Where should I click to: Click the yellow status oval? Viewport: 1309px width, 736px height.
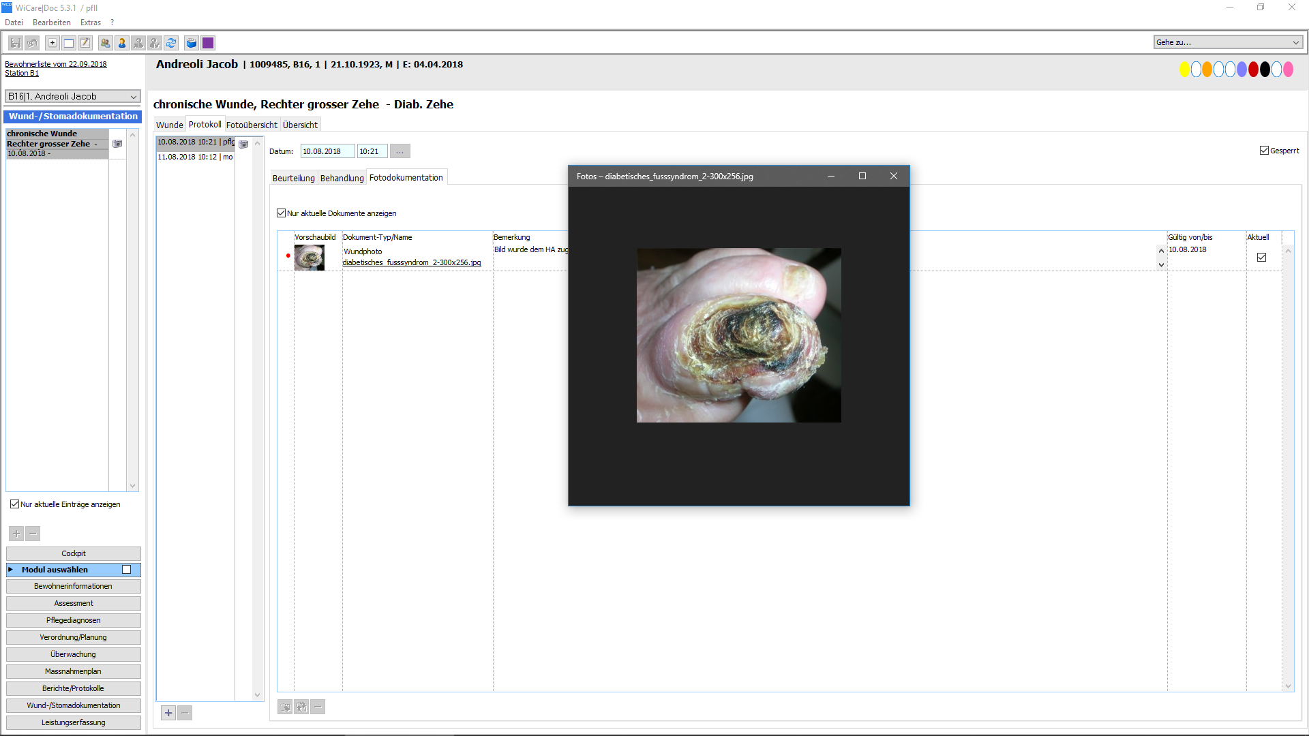tap(1184, 70)
